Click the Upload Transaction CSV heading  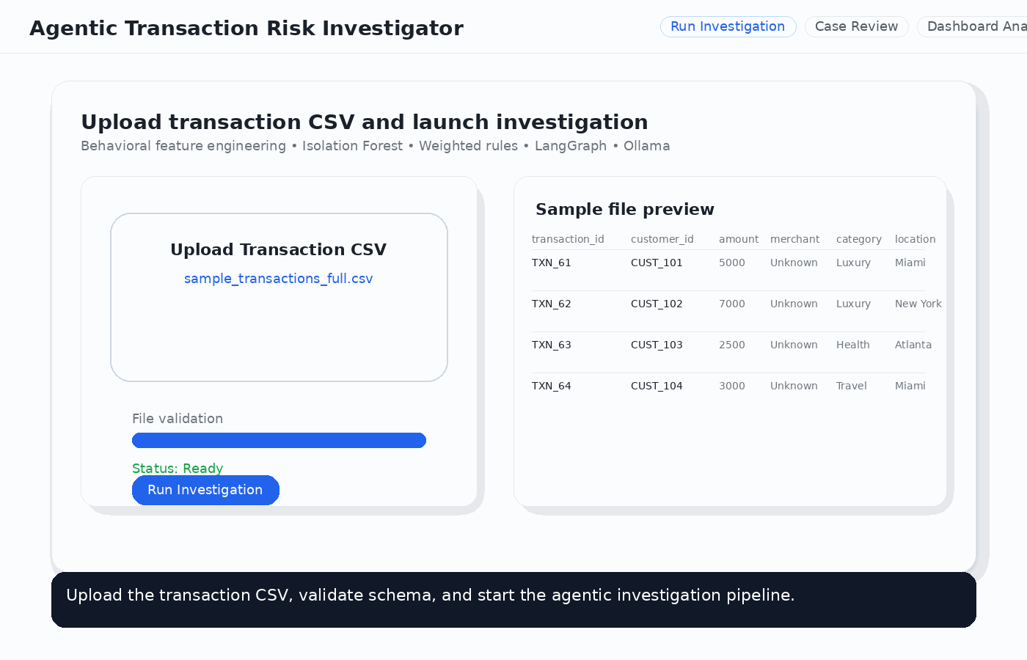[x=278, y=249]
